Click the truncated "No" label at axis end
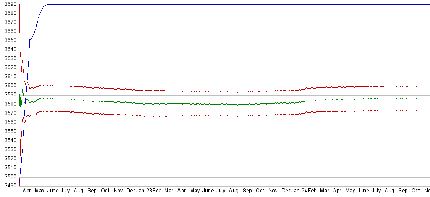 pyautogui.click(x=426, y=191)
